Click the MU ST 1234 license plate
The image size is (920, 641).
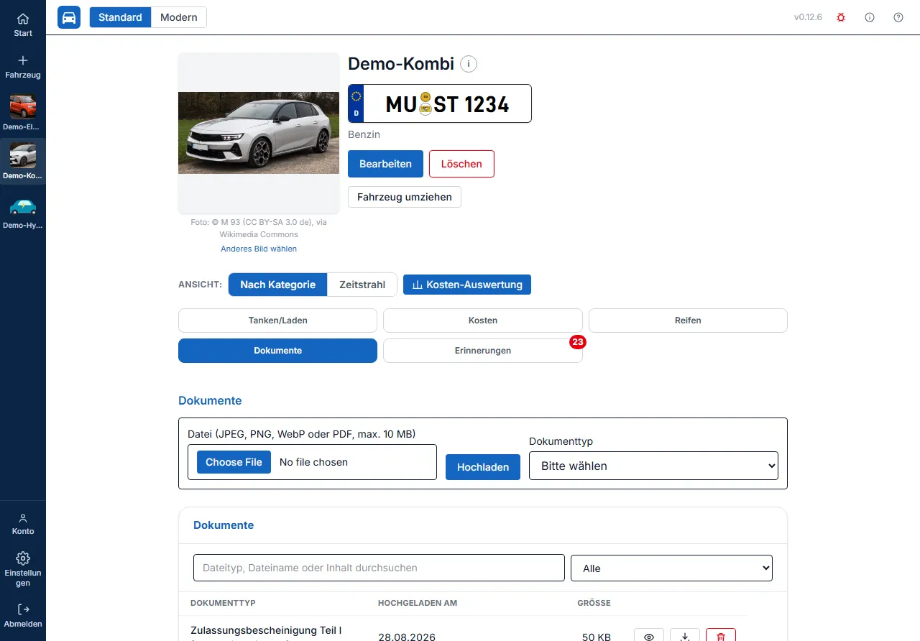(x=440, y=103)
